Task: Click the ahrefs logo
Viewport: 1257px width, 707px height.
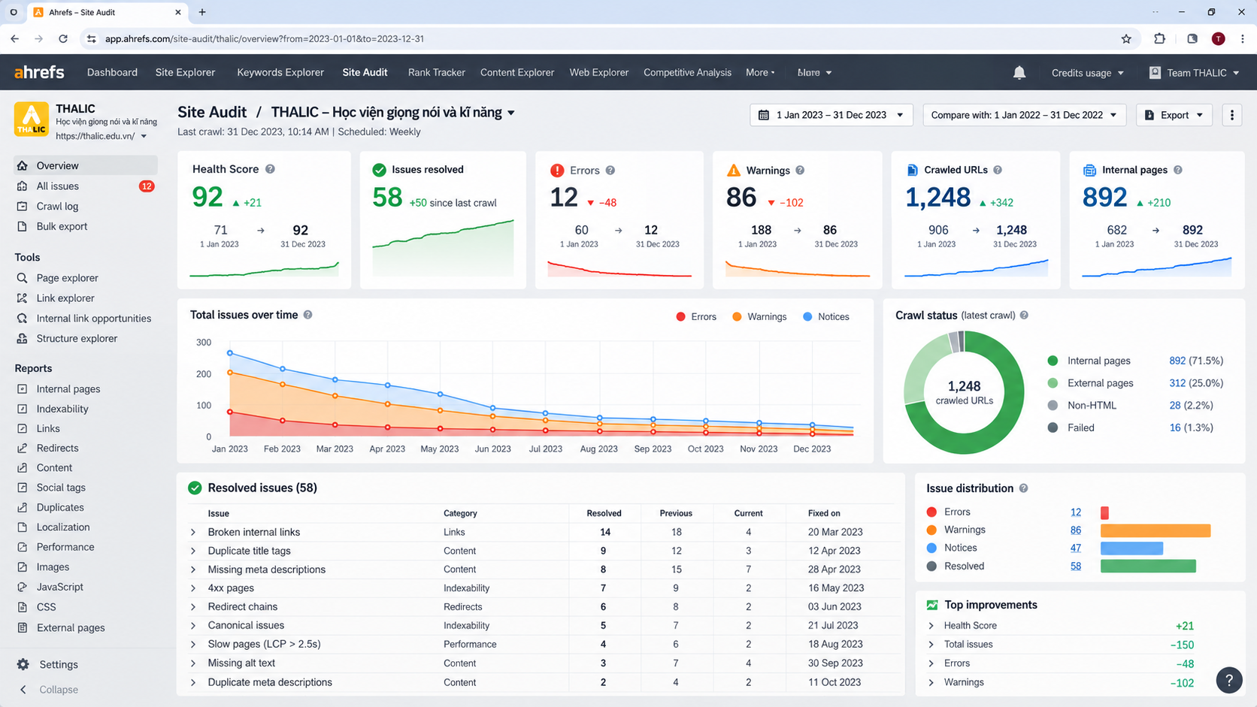Action: pos(39,72)
